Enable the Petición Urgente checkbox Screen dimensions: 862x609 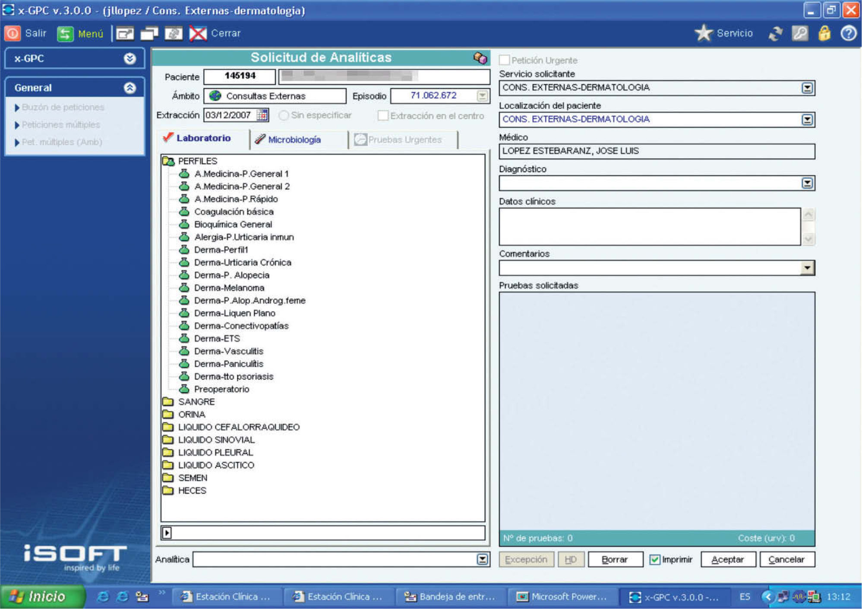504,60
